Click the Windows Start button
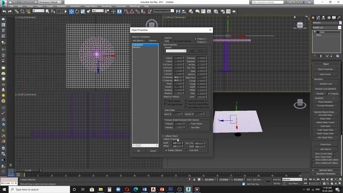 pyautogui.click(x=4, y=189)
